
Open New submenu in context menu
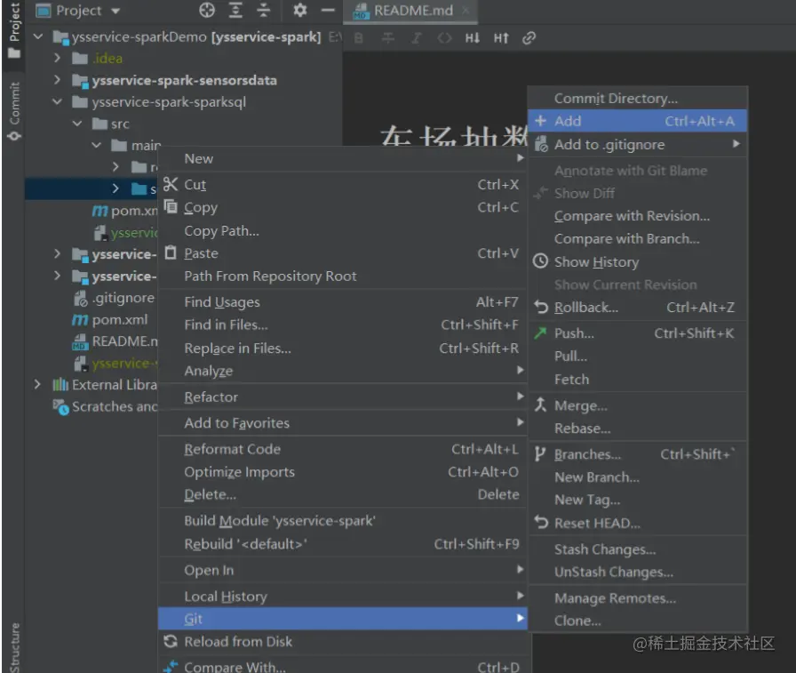point(343,158)
